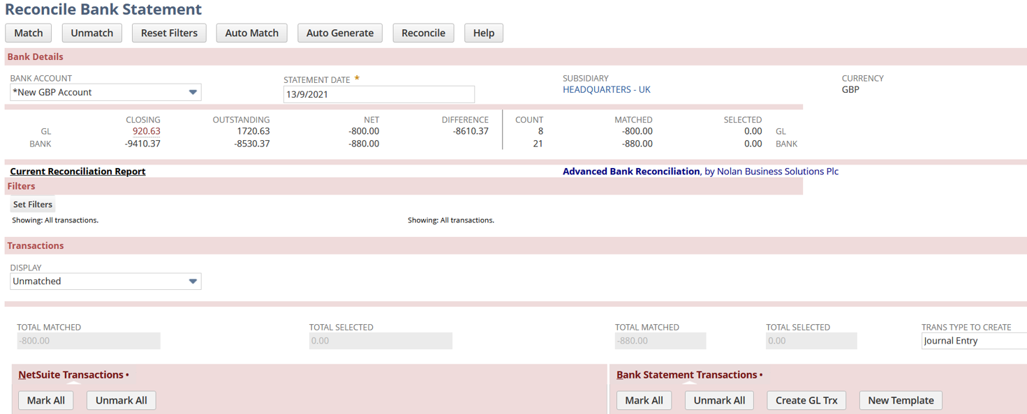Screen dimensions: 1027x414
Task: Click the Set Filters button
Action: coord(33,204)
